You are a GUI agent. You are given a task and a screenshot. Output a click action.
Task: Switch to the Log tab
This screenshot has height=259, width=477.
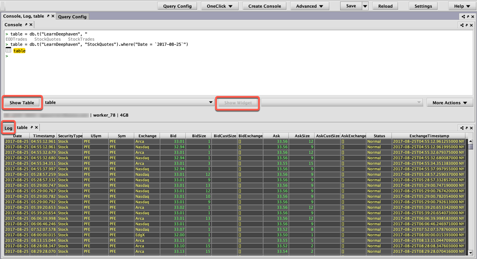[8, 128]
